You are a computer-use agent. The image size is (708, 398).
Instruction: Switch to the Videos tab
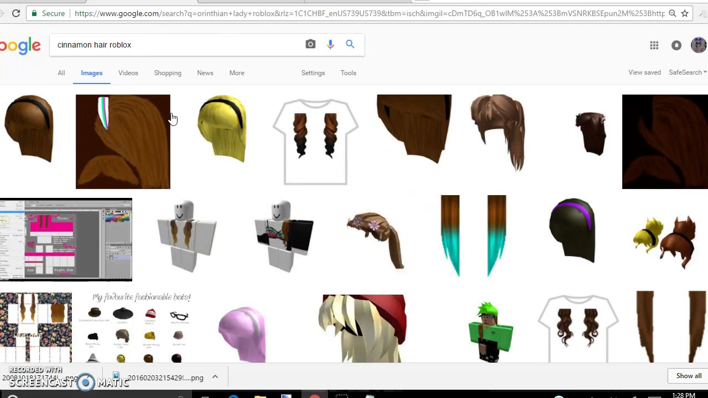(128, 73)
